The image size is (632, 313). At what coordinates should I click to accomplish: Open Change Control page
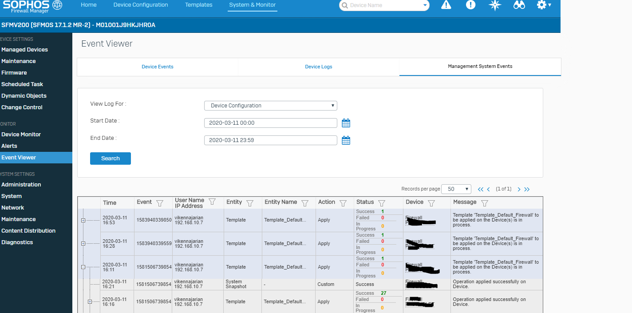(22, 107)
